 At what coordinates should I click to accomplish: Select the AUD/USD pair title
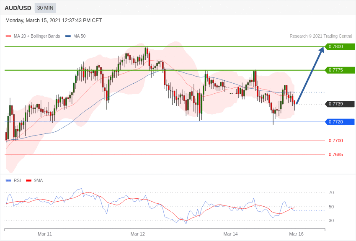[18, 8]
